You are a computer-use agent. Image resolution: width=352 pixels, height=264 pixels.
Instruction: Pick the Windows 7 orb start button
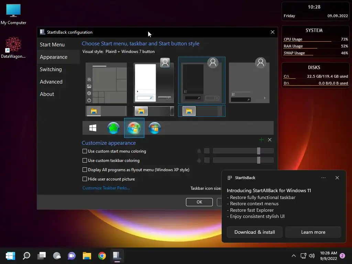click(x=134, y=128)
